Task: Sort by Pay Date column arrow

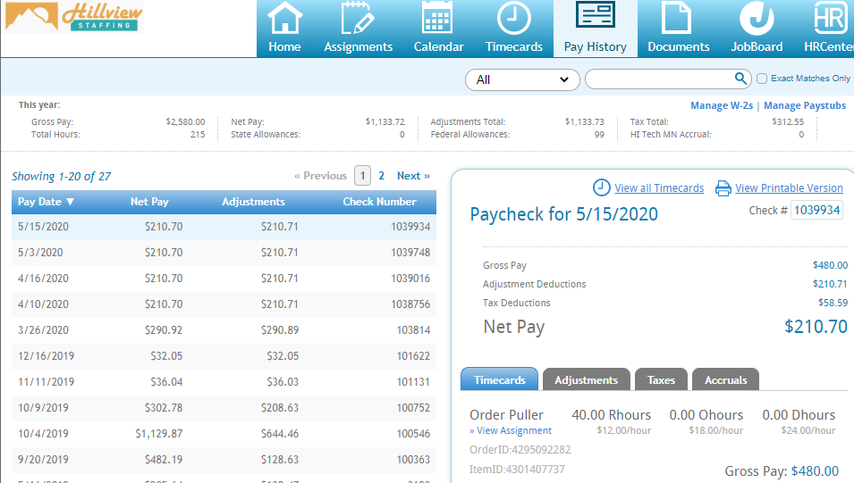Action: tap(70, 202)
